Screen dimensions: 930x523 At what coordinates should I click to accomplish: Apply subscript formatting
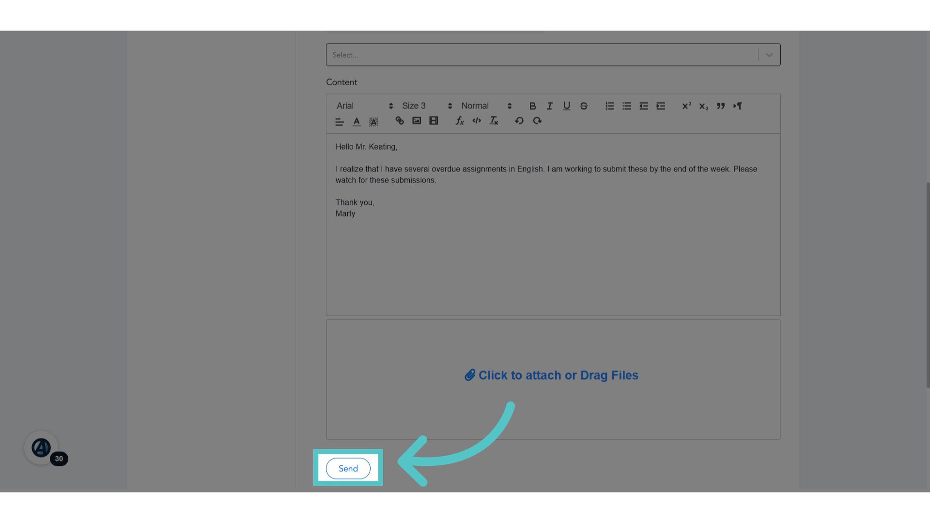[x=704, y=106]
